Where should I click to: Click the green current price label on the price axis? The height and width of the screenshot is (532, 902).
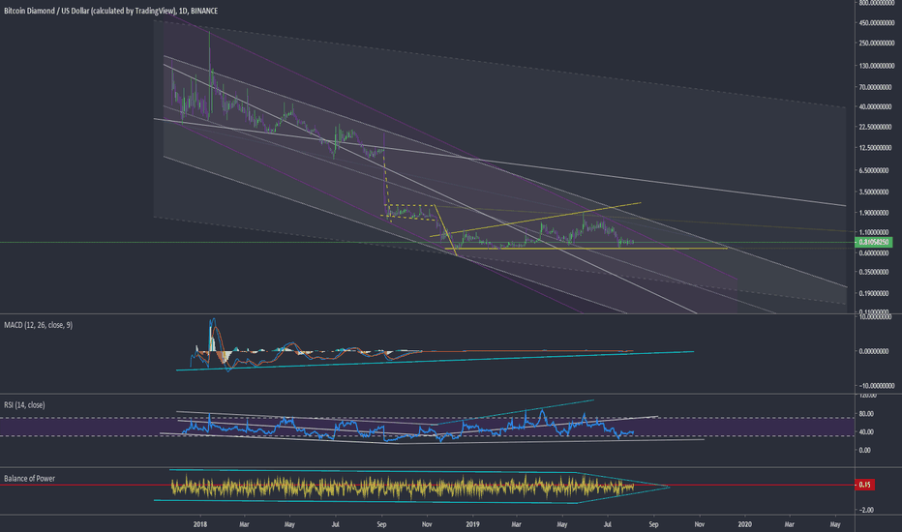click(x=874, y=242)
